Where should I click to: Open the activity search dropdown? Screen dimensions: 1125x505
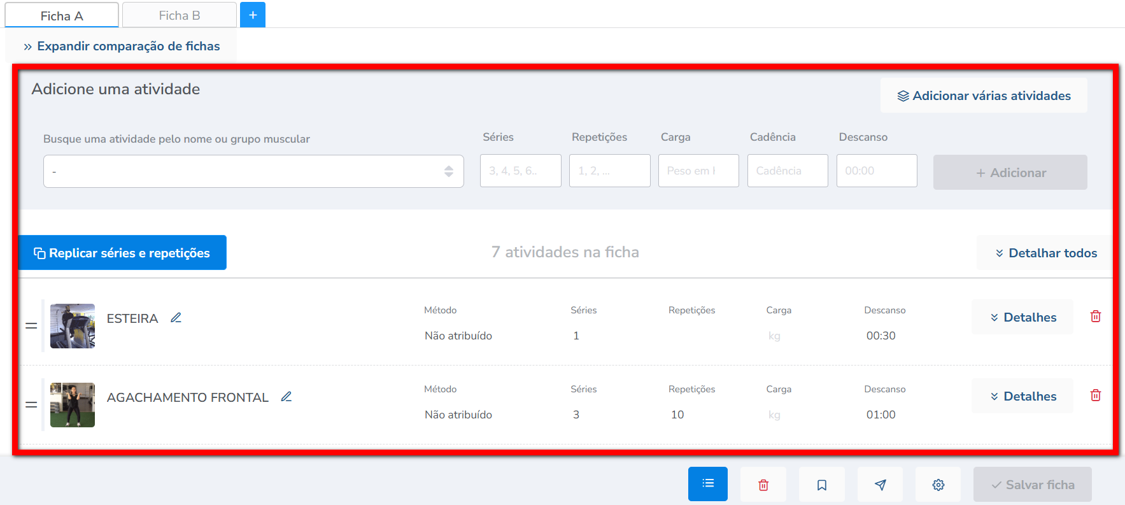pyautogui.click(x=253, y=171)
